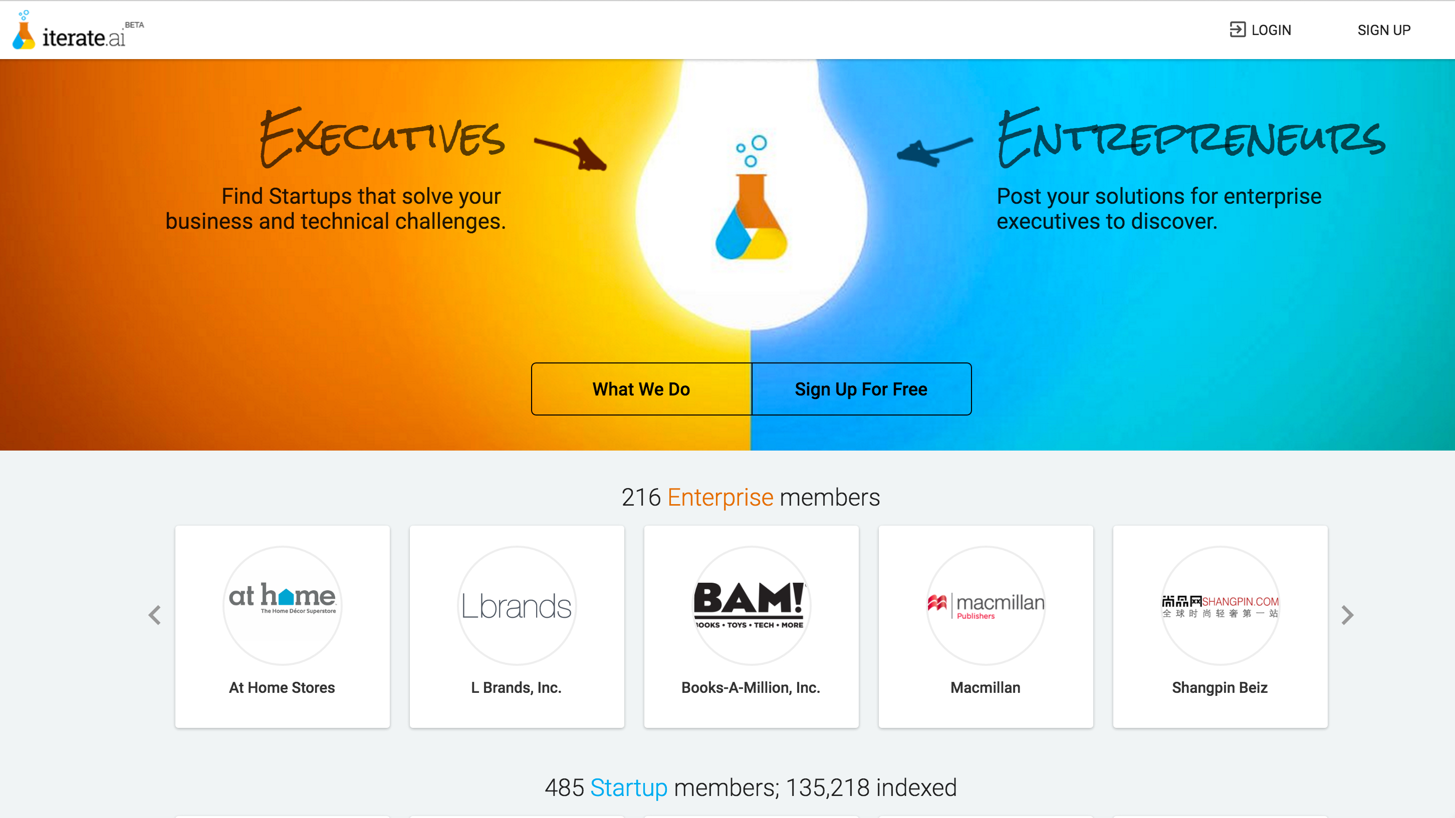Click the At Home logo circle
Image resolution: width=1455 pixels, height=818 pixels.
[x=283, y=605]
